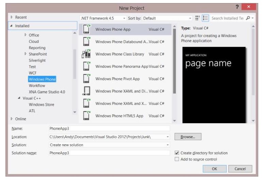
Task: Switch to small icons view
Action: tap(197, 18)
